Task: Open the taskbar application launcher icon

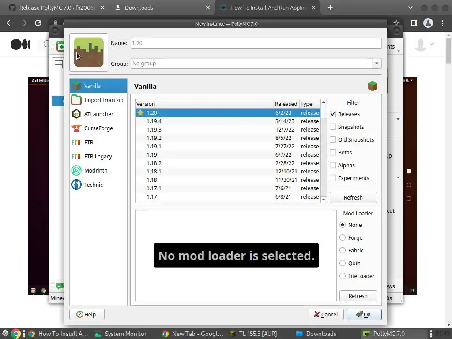Action: point(5,334)
